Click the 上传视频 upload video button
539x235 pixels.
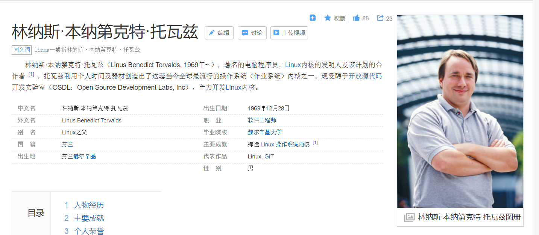(x=289, y=33)
